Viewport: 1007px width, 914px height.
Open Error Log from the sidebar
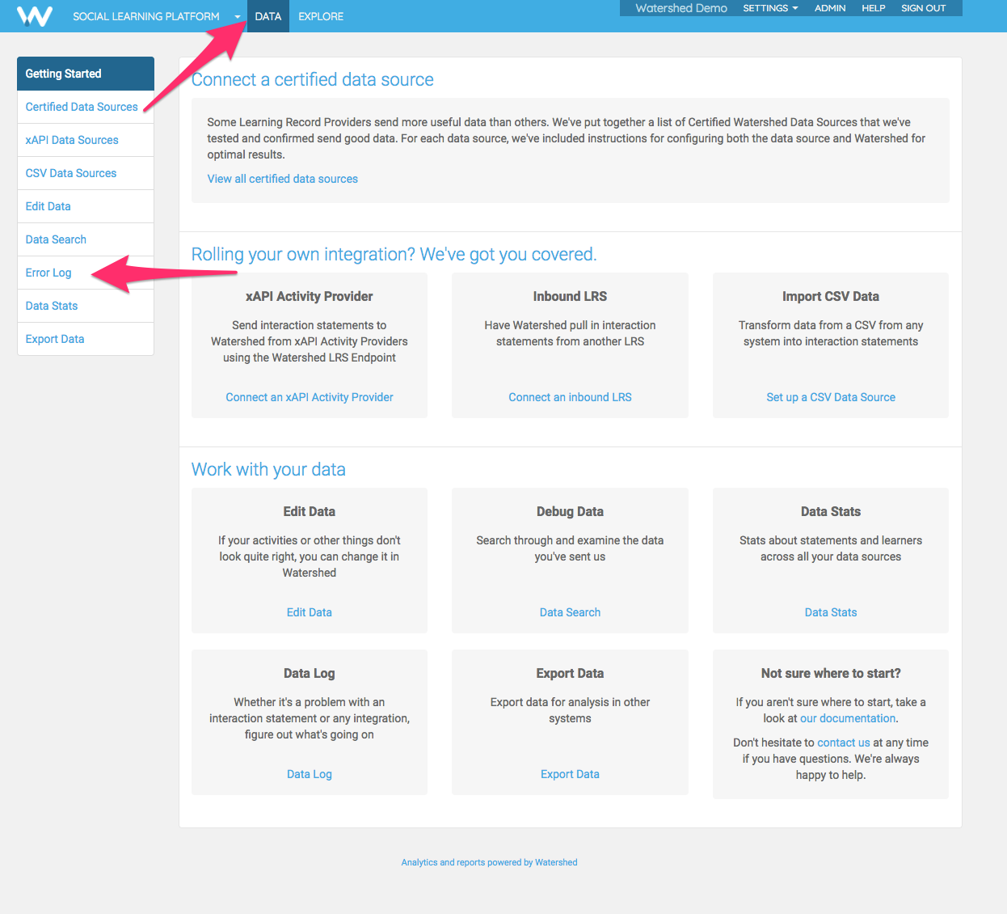(x=48, y=273)
